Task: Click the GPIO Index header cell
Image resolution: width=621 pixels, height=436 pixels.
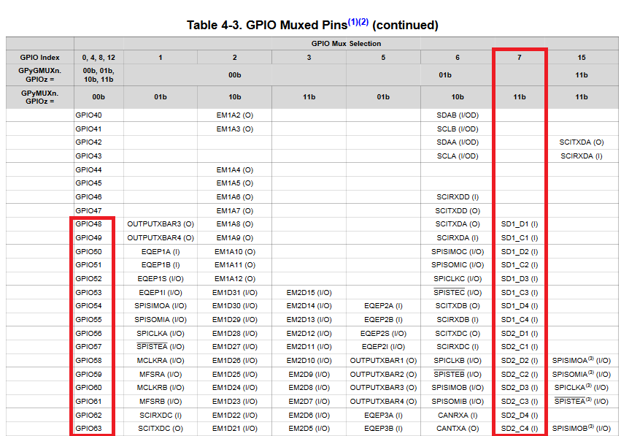Action: pos(39,58)
